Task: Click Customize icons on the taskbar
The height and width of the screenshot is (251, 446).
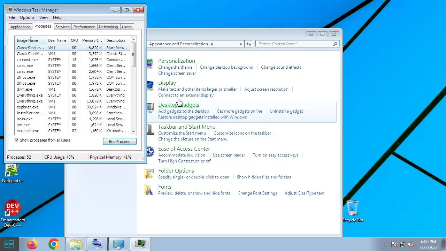Action: (242, 133)
